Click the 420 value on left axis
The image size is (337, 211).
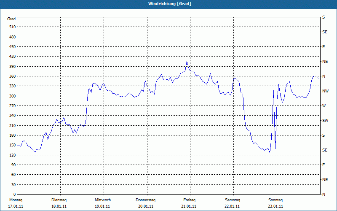(13, 57)
